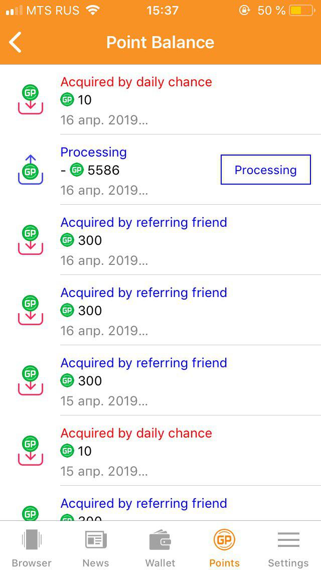Open referring friend entry dated 15 апр.
This screenshot has width=321, height=570.
[160, 380]
